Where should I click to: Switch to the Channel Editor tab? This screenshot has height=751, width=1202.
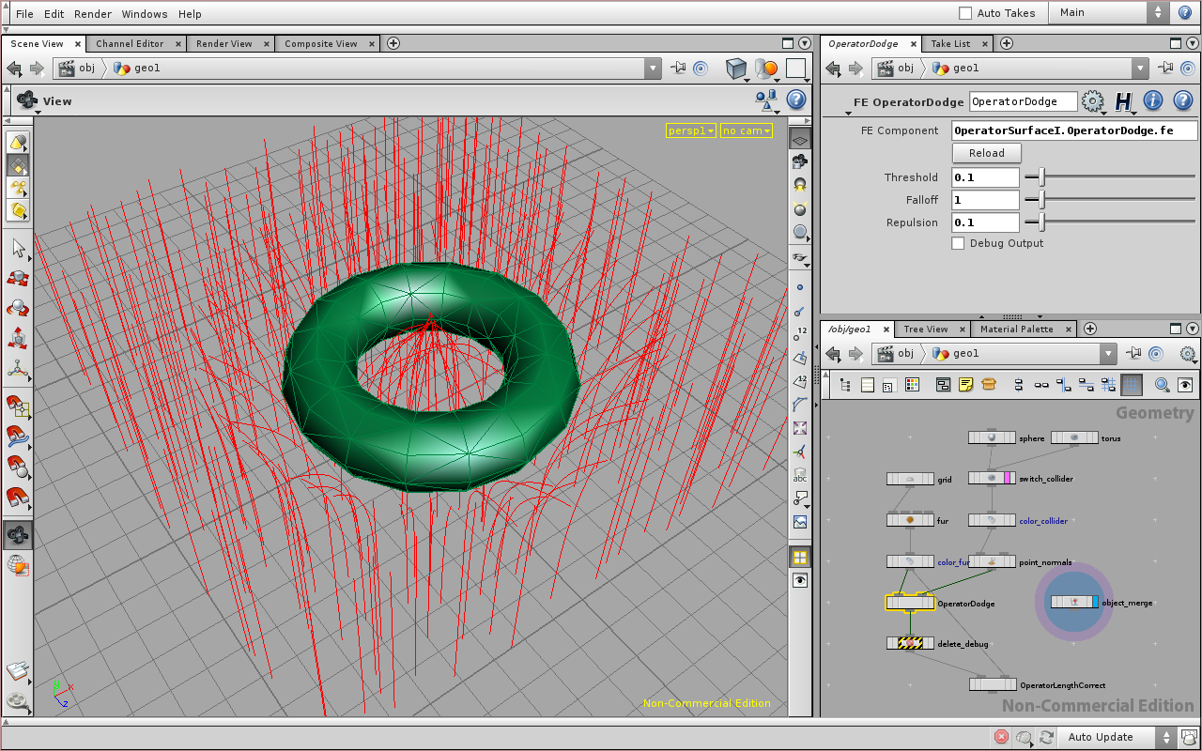click(130, 43)
